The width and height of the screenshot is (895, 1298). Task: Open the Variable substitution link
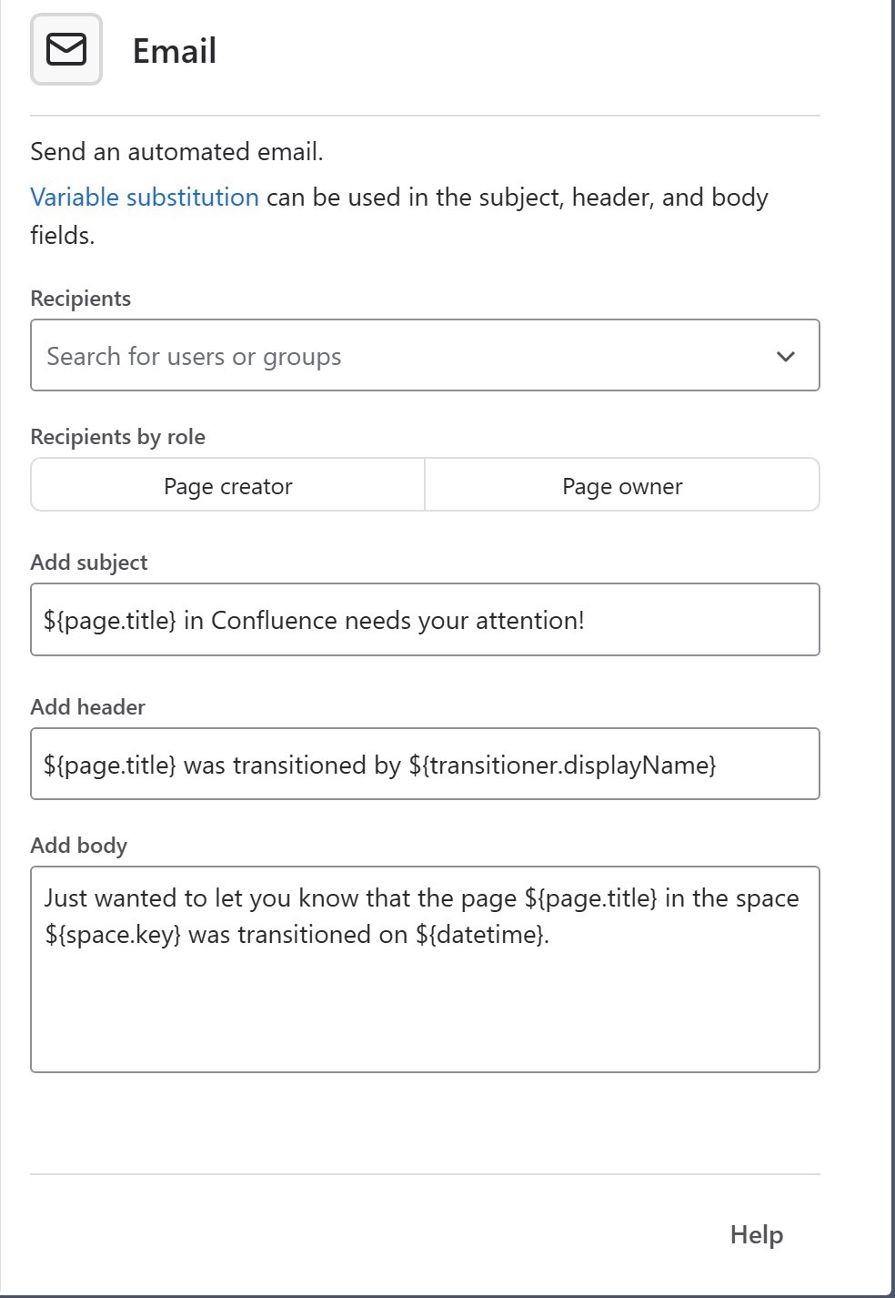145,198
